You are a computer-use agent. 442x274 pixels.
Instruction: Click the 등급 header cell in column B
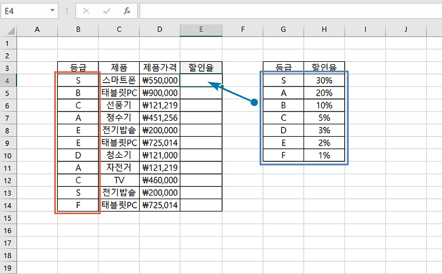click(78, 68)
